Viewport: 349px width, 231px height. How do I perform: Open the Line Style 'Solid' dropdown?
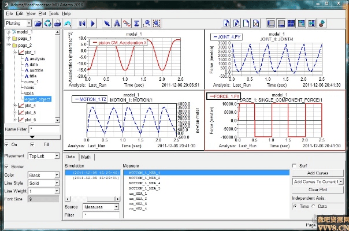pos(43,182)
